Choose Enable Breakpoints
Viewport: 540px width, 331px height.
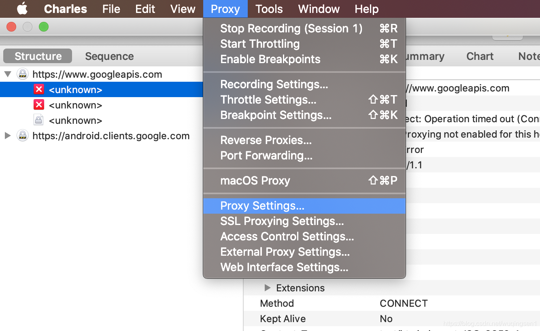coord(304,59)
